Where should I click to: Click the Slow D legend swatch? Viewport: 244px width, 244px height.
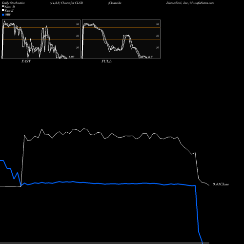3,6
